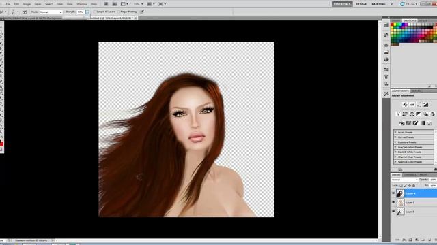This screenshot has height=245, width=437.
Task: Toggle lock all for layer
Action: [x=414, y=186]
